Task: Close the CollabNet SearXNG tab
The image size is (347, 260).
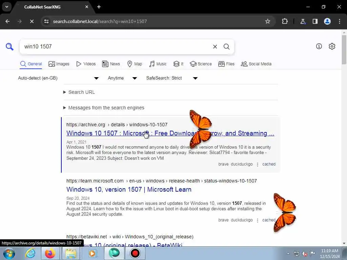Action: (87, 7)
